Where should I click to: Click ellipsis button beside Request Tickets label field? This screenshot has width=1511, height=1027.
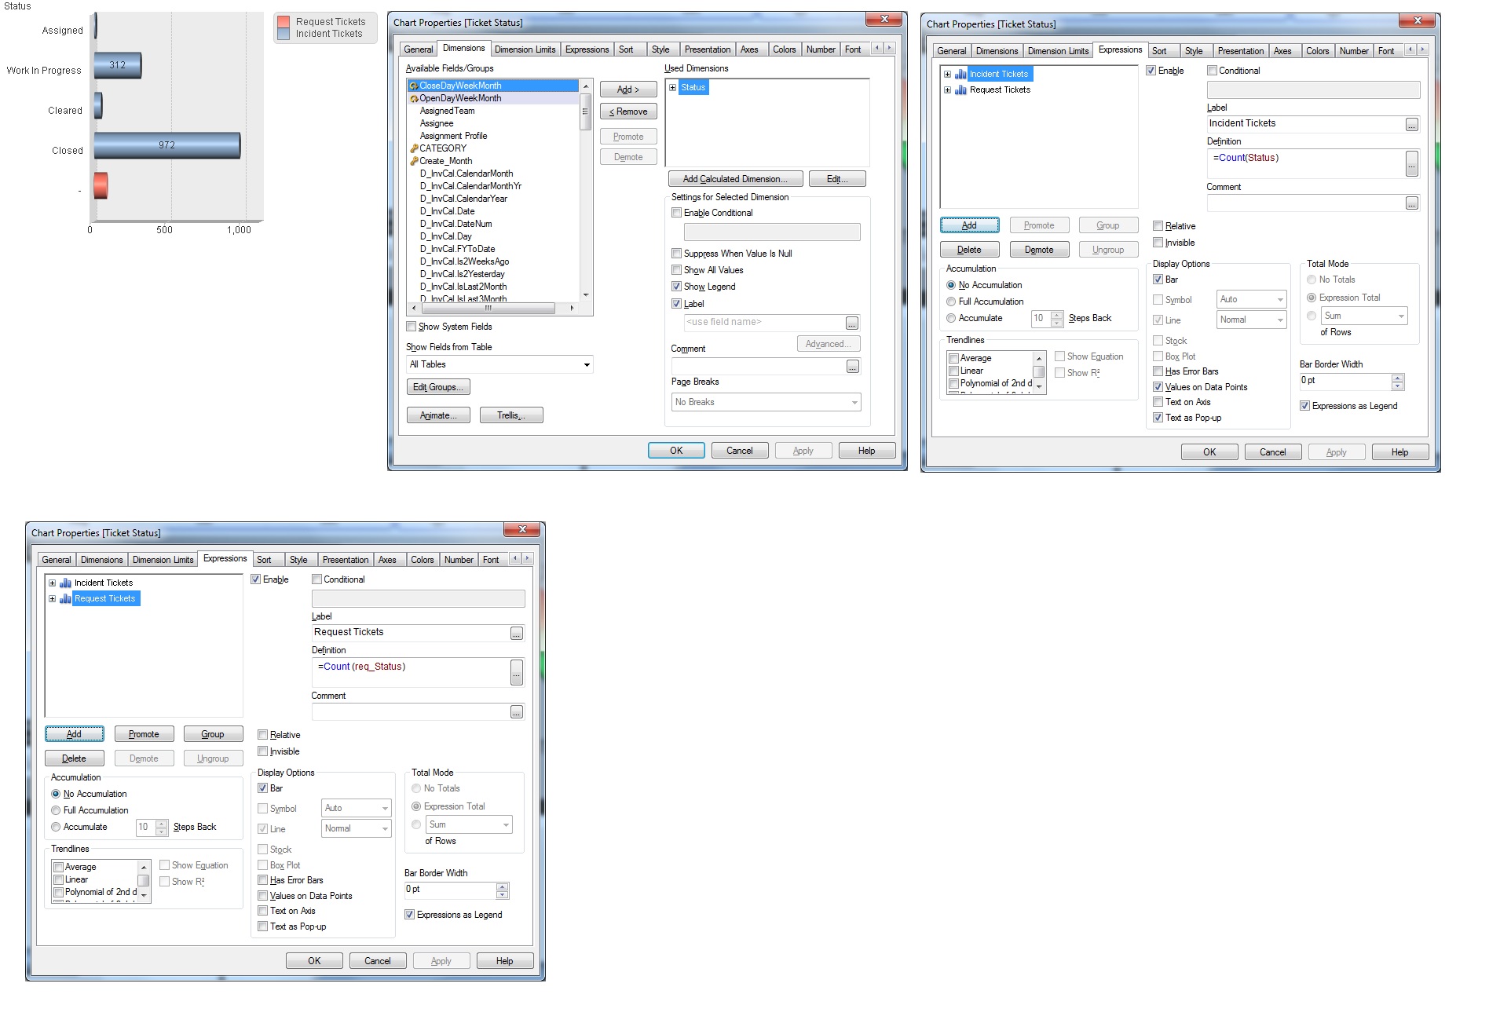click(516, 634)
